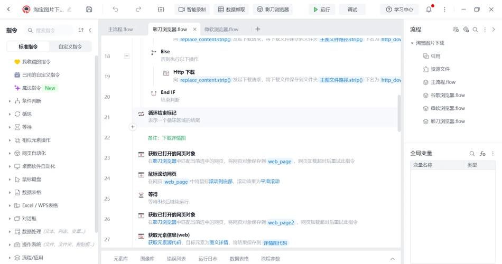Collapse the 指令 instruction panel
This screenshot has height=264, width=502.
(90, 30)
